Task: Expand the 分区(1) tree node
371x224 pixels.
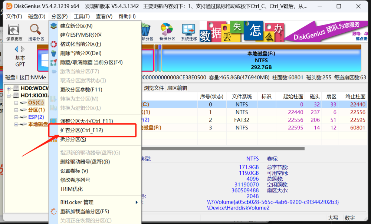Action: tap(16, 110)
